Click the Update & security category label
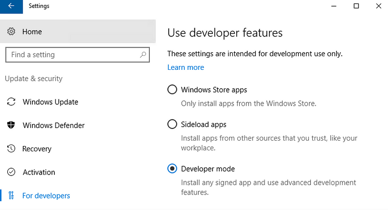This screenshot has width=388, height=210. (33, 79)
